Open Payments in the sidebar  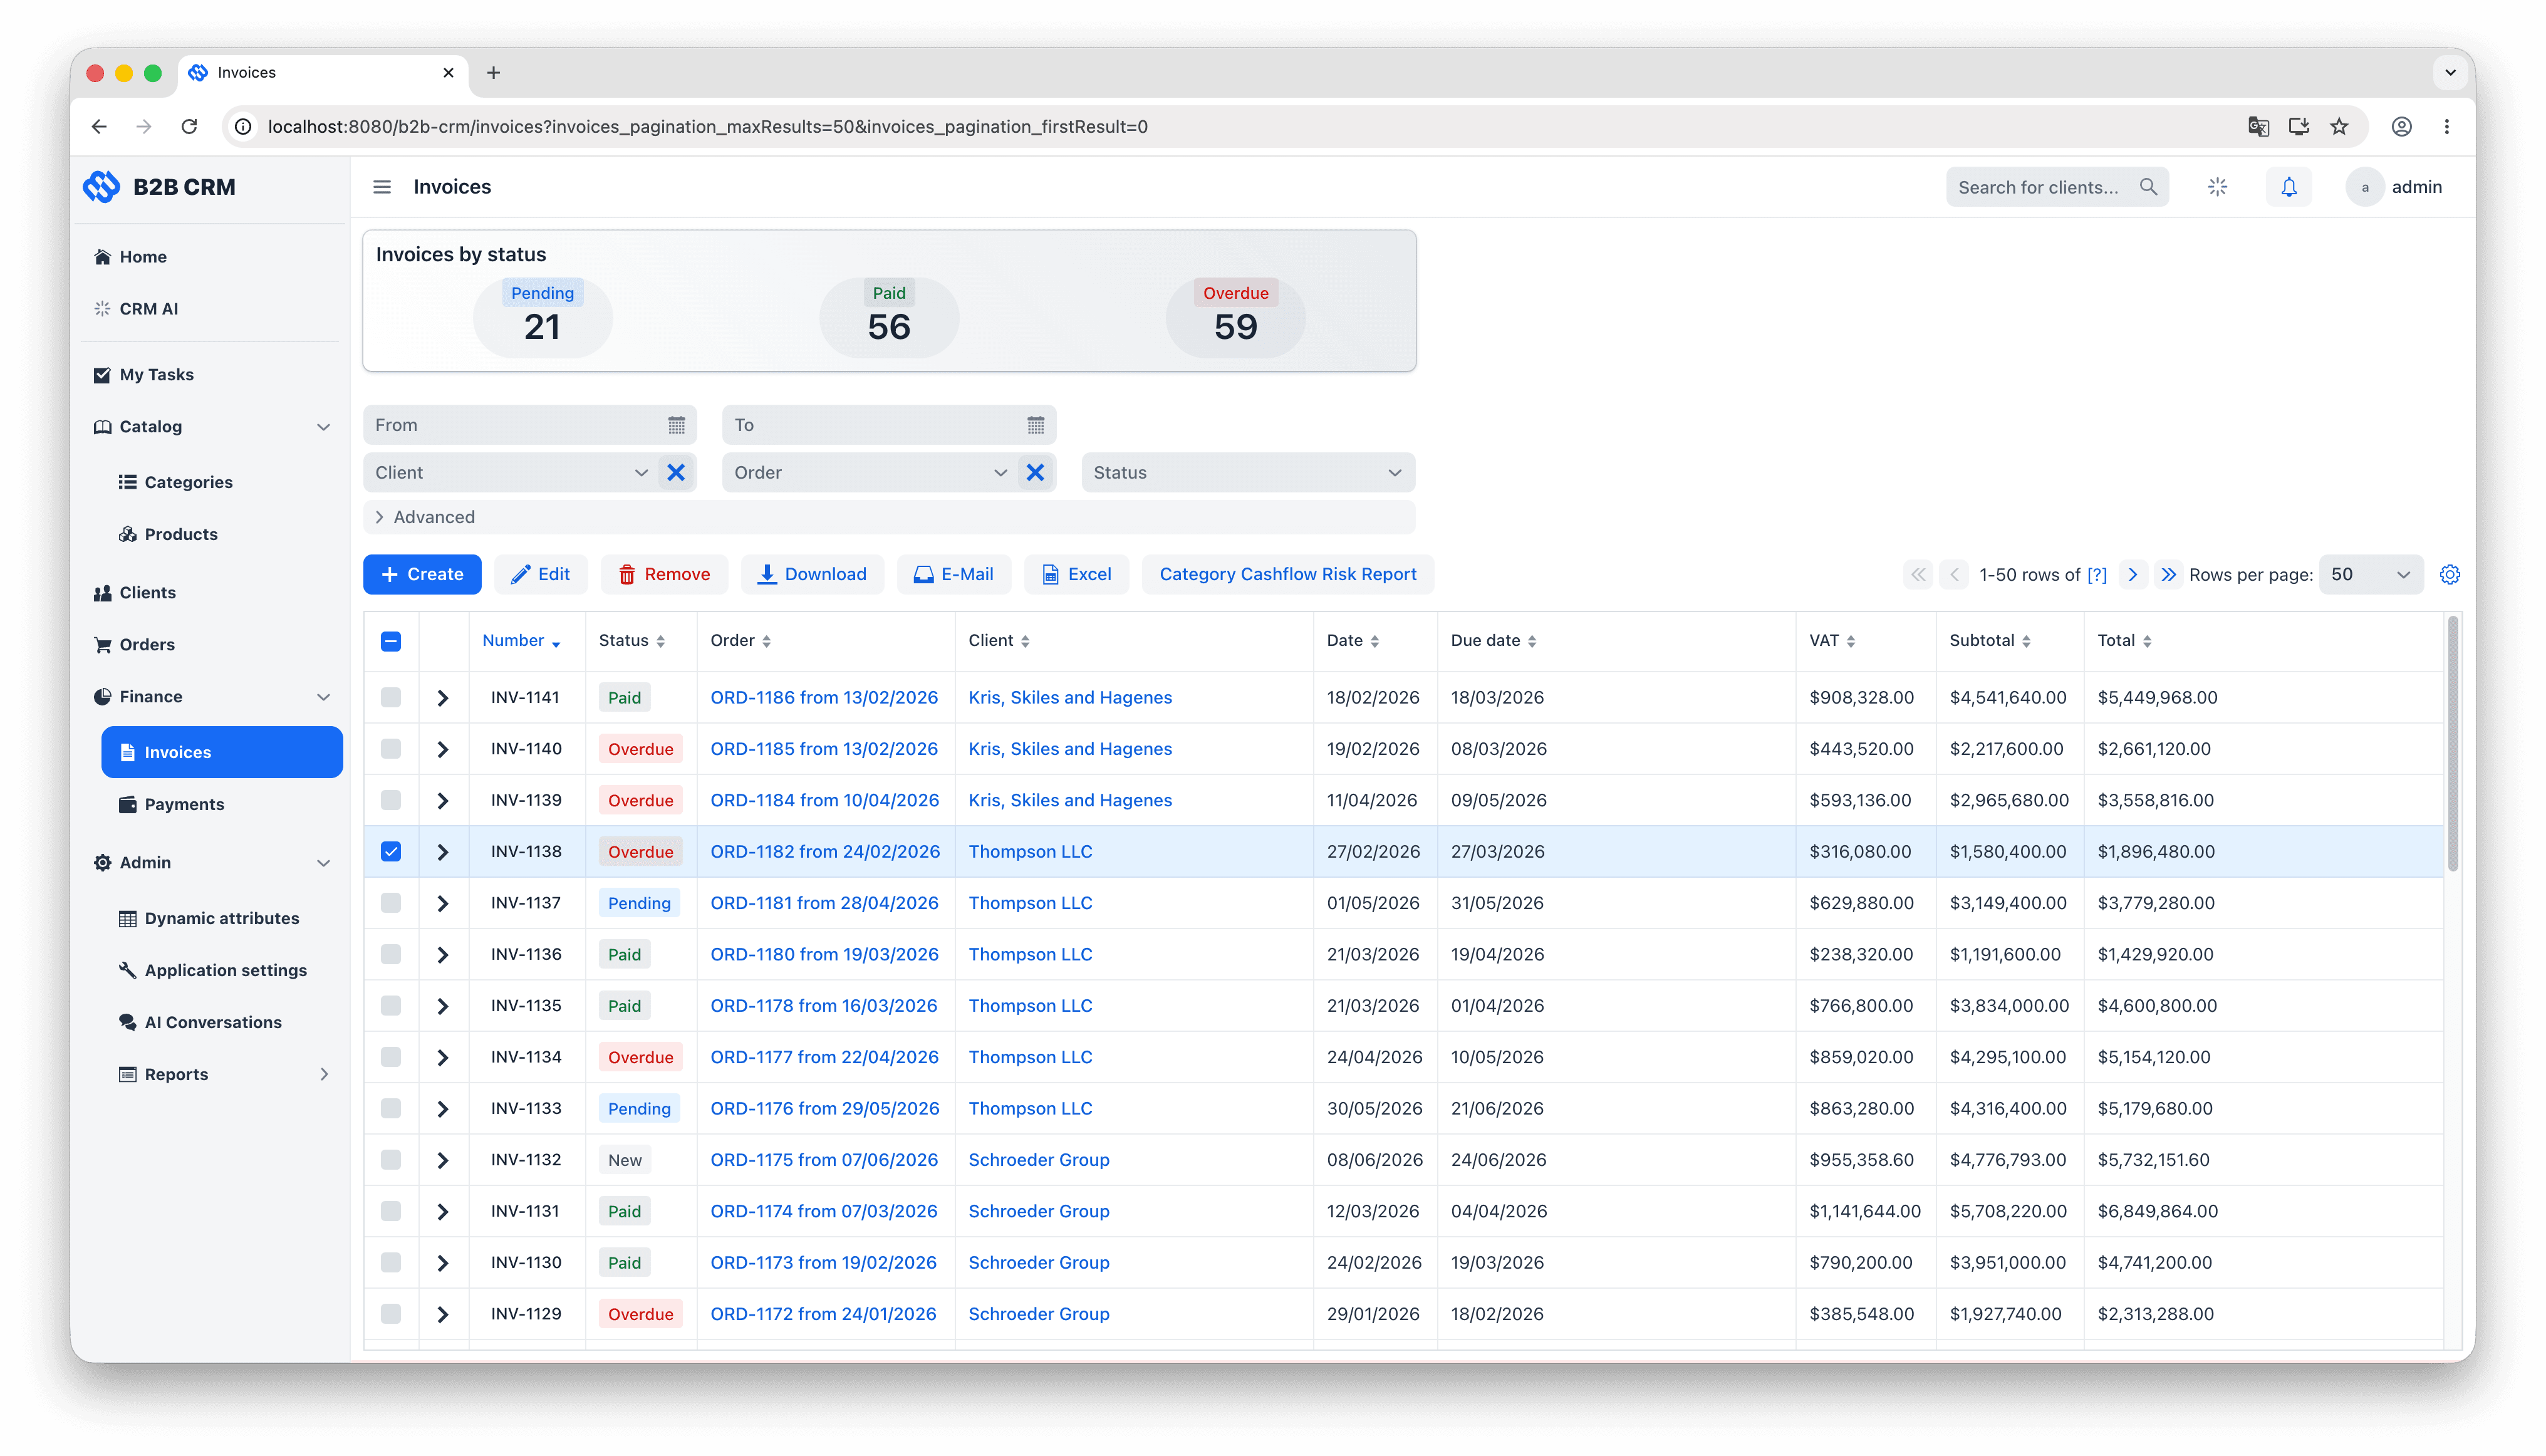[184, 804]
